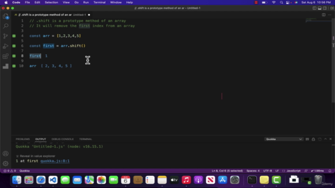The width and height of the screenshot is (335, 188).
Task: Open the Go menu
Action: pyautogui.click(x=76, y=2)
